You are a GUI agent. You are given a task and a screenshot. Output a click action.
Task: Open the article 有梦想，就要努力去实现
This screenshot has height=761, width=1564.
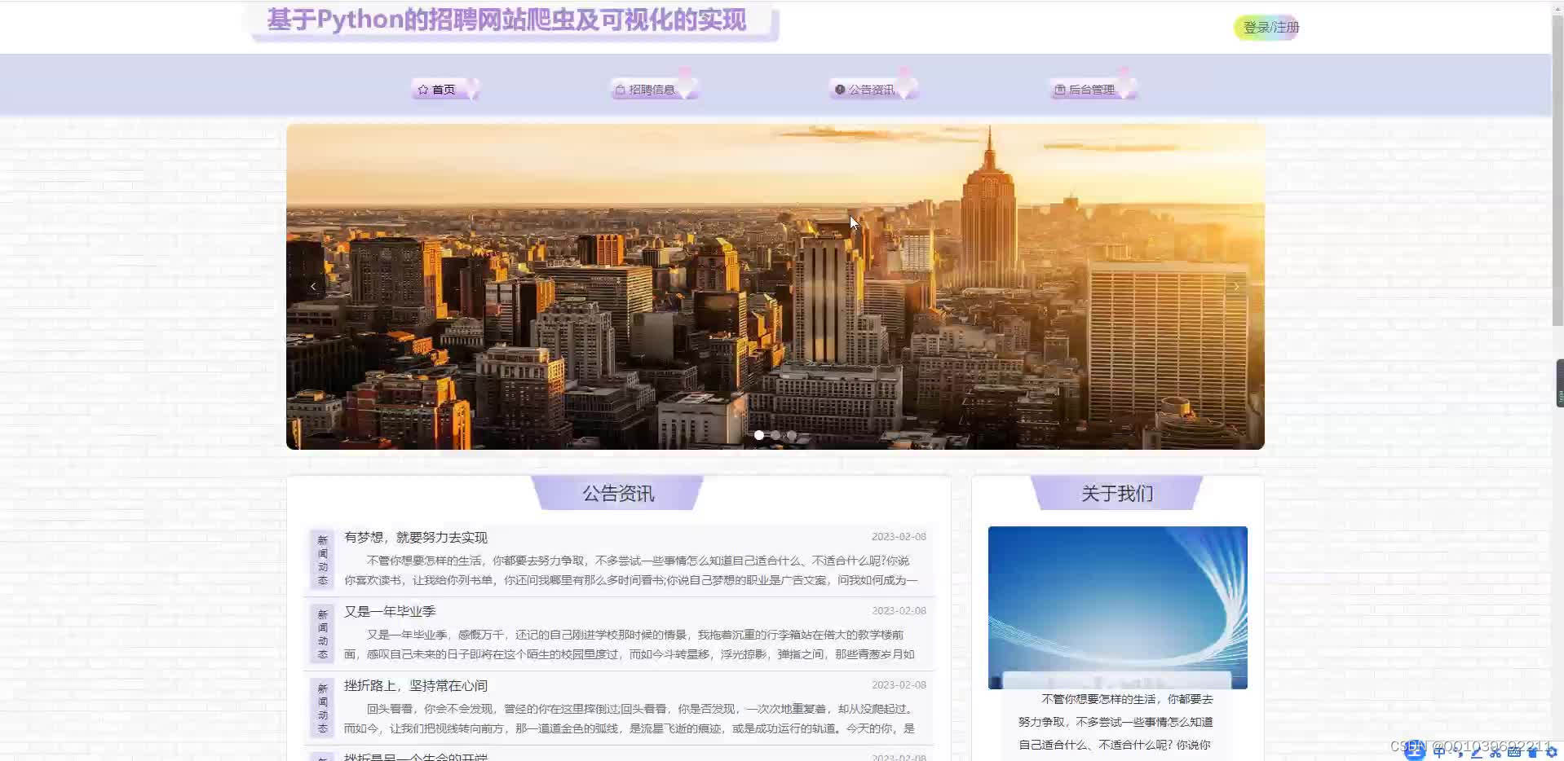point(416,537)
